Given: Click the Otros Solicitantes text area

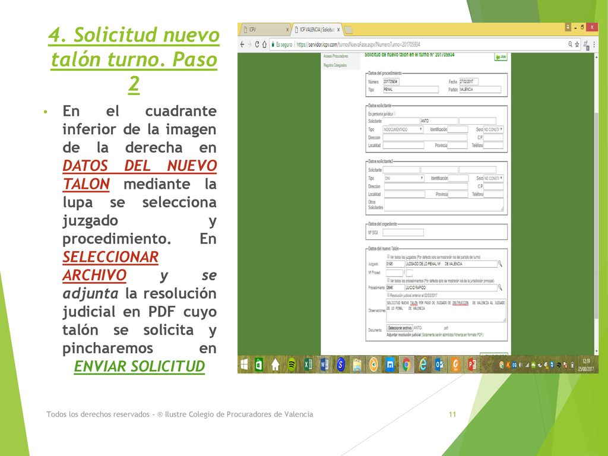Looking at the screenshot, I should point(444,205).
